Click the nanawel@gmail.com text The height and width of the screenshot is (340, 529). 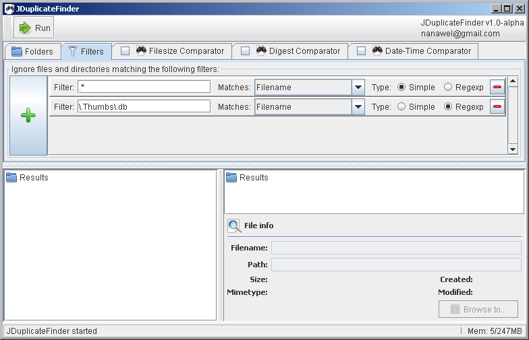460,34
